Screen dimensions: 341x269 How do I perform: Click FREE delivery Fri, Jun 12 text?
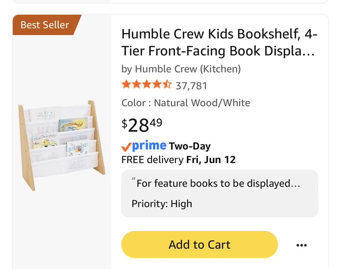coord(179,160)
